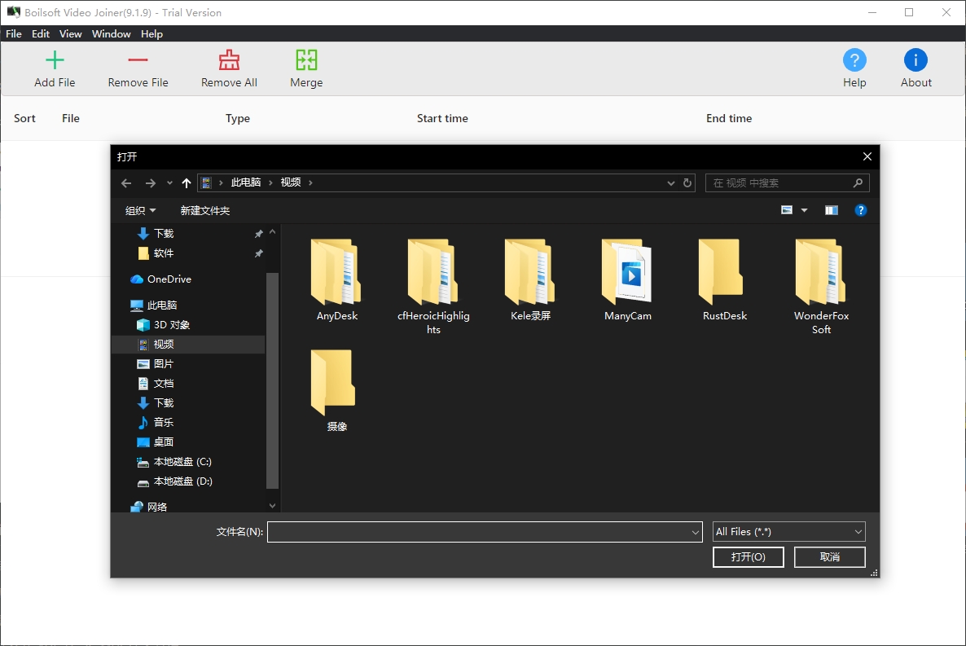Click the dialog help icon
The height and width of the screenshot is (646, 966).
tap(860, 210)
